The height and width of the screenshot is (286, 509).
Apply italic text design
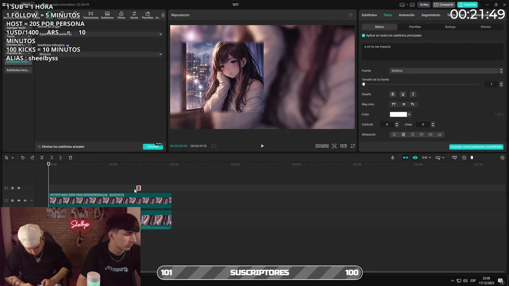pos(413,94)
